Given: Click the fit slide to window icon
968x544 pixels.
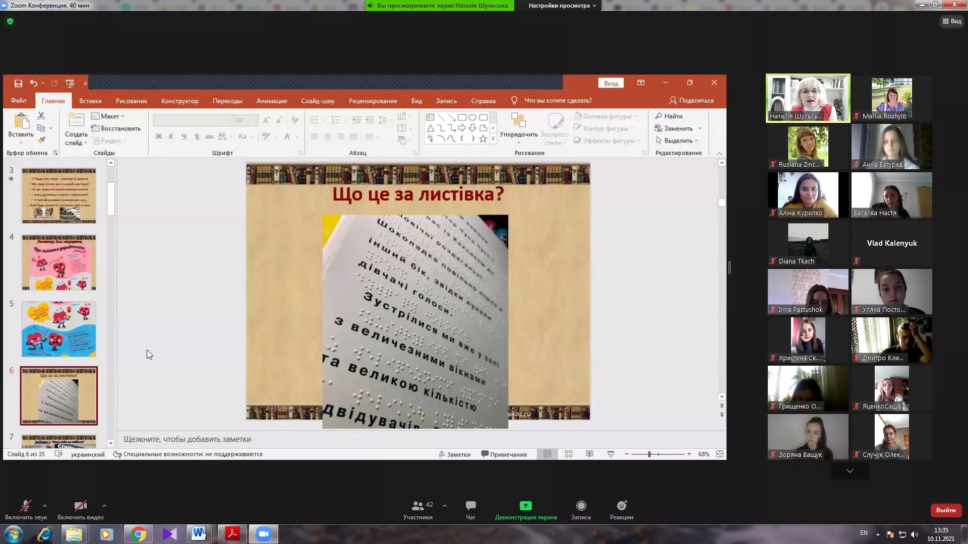Looking at the screenshot, I should 720,454.
